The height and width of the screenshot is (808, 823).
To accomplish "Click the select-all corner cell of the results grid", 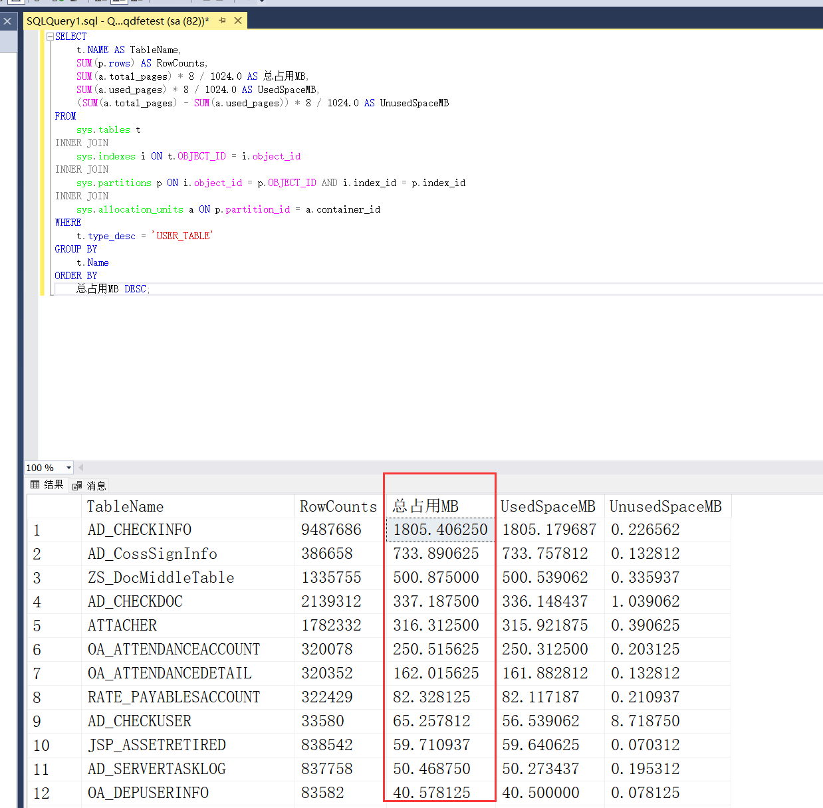I will [54, 506].
